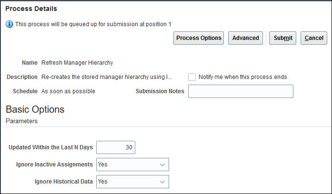Click the Updated Within the Last N Days label
Viewport: 332px width, 194px height.
[50, 147]
